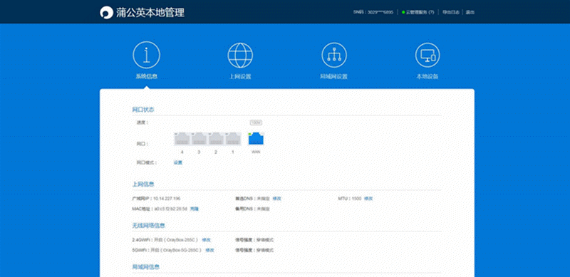
Task: Click the WAN label under port
Action: [x=256, y=152]
